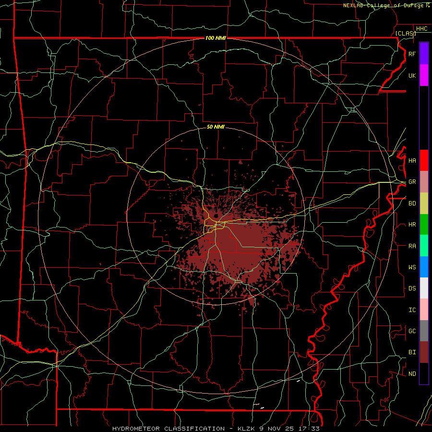The image size is (432, 432).
Task: Click the GR legend label
Action: point(412,182)
